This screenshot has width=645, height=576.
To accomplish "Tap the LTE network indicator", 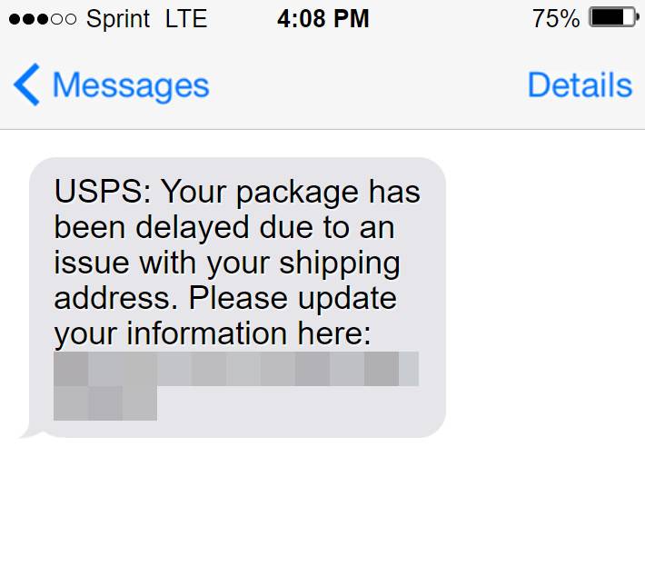I will point(186,18).
